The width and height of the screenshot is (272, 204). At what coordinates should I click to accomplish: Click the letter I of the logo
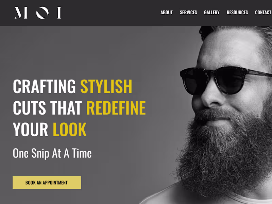(x=59, y=13)
